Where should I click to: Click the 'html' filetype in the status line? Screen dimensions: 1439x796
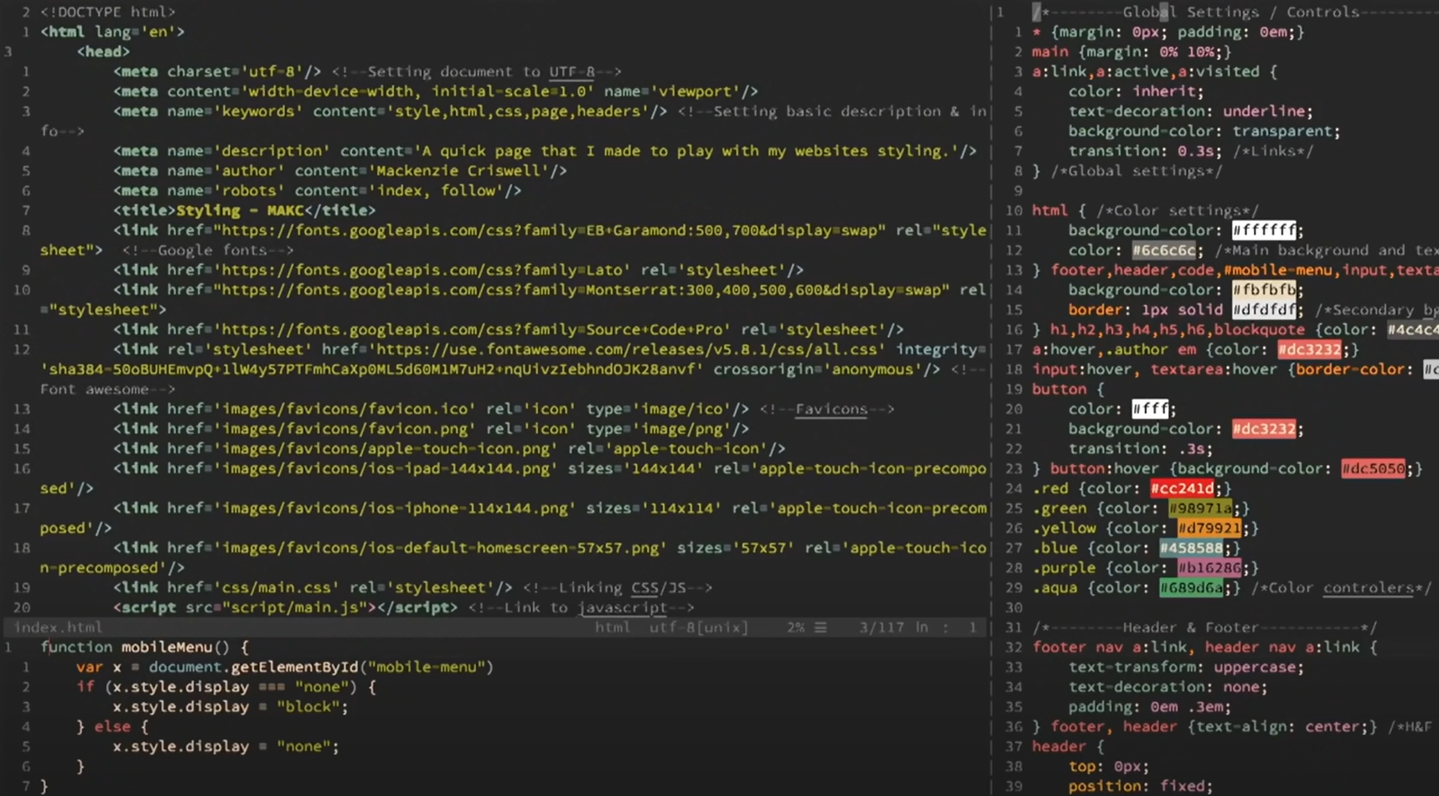613,627
